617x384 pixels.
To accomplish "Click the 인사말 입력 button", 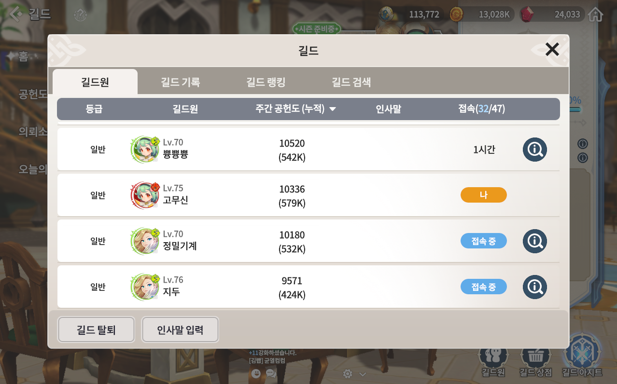I will (x=180, y=330).
